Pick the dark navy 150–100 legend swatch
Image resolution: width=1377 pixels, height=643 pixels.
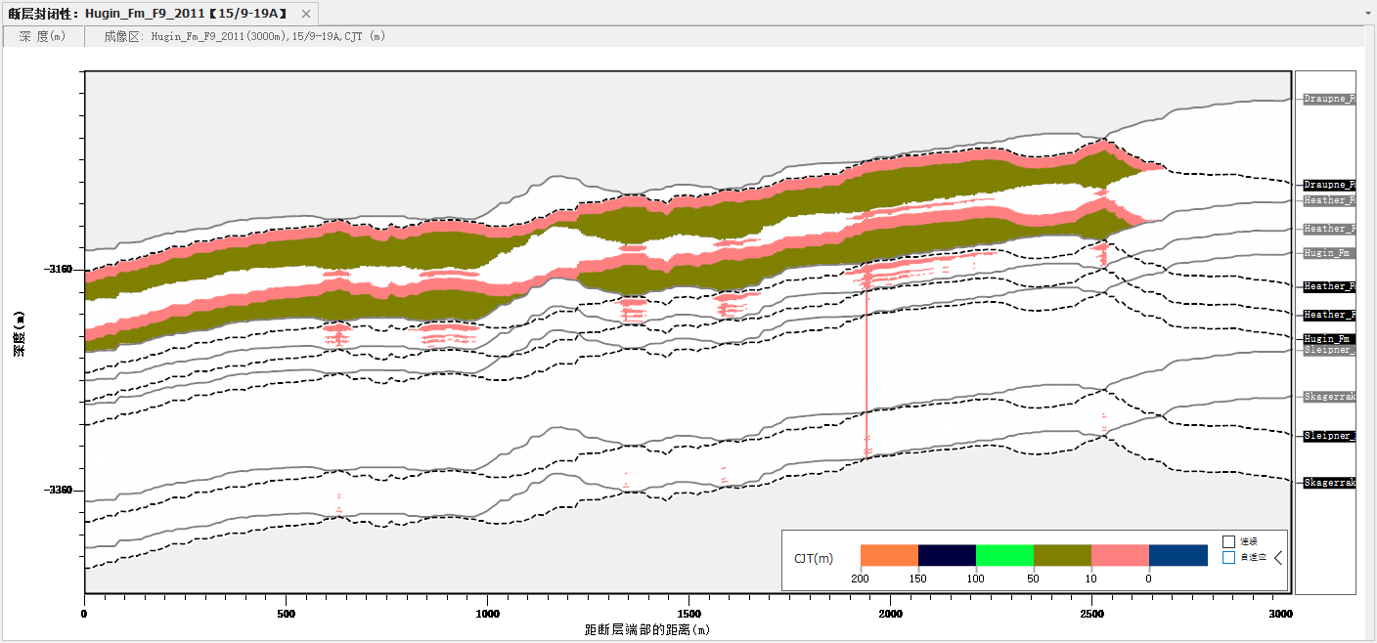947,555
